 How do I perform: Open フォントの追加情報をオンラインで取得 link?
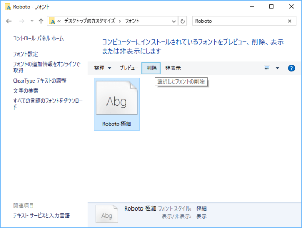click(47, 67)
